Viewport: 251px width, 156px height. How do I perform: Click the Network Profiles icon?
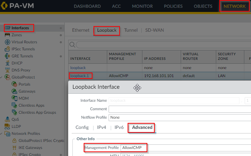[7, 133]
